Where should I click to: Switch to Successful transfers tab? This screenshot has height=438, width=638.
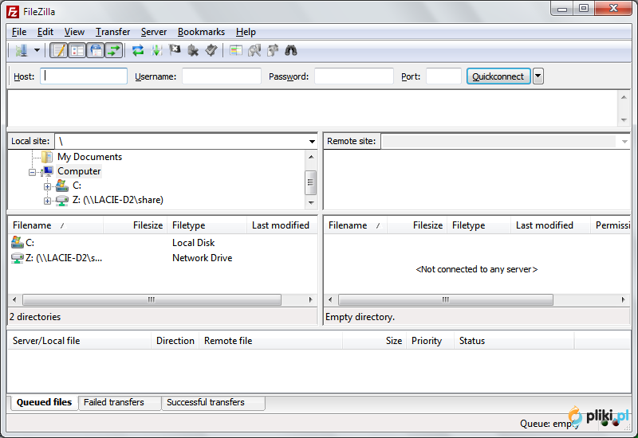pos(213,402)
